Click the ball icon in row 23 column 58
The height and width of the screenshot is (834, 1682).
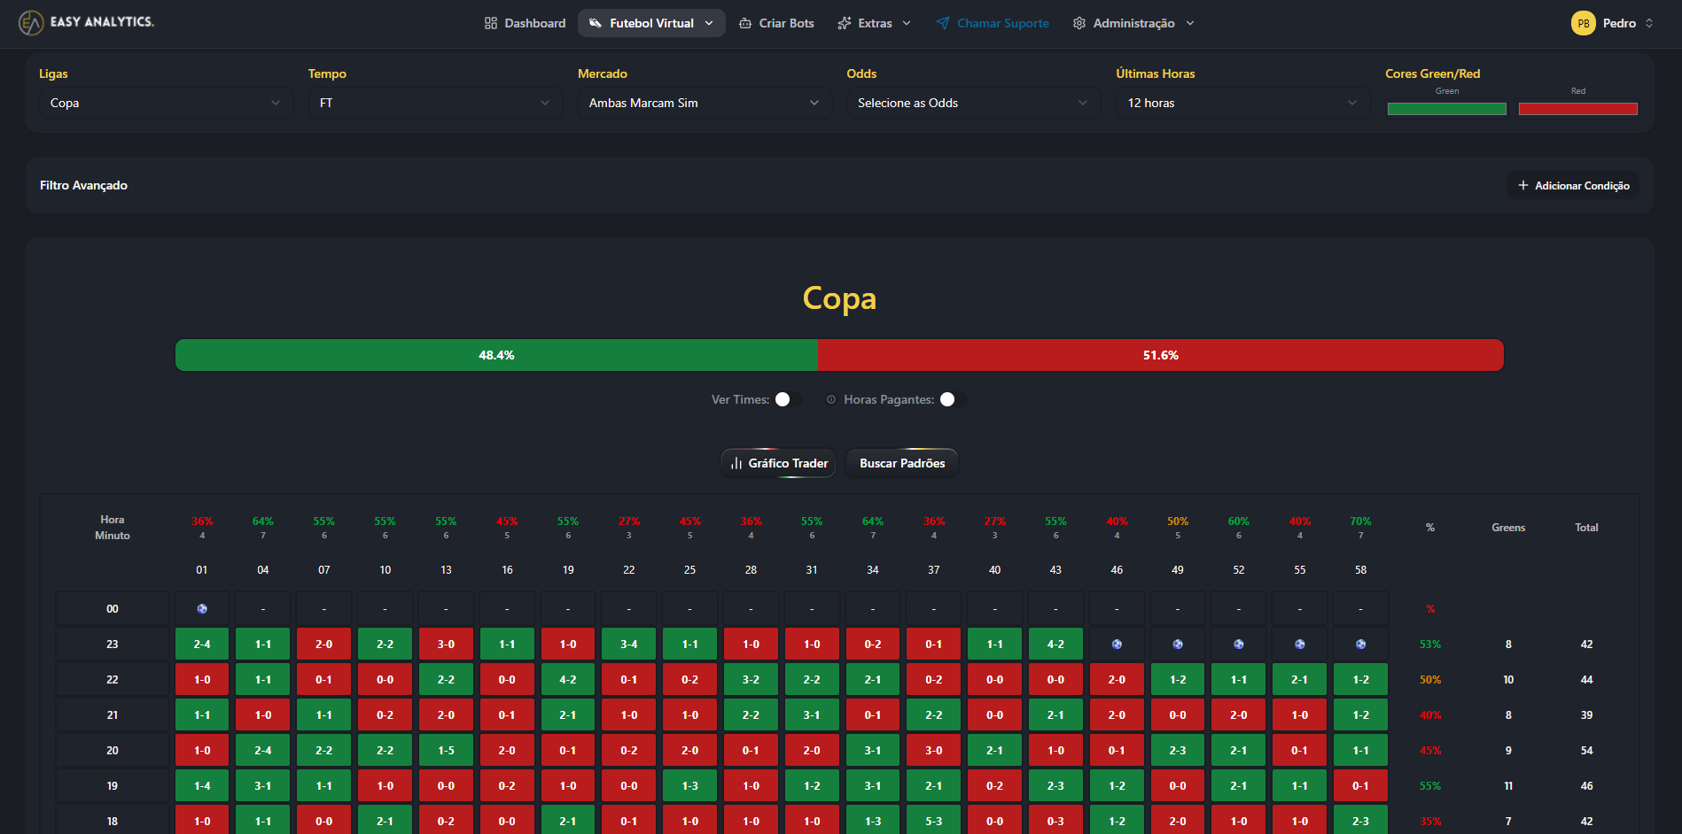1361,645
